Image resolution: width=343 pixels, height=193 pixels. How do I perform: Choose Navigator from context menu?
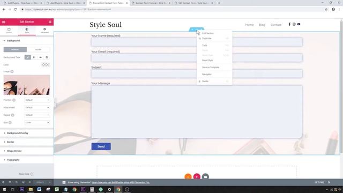pos(214,75)
